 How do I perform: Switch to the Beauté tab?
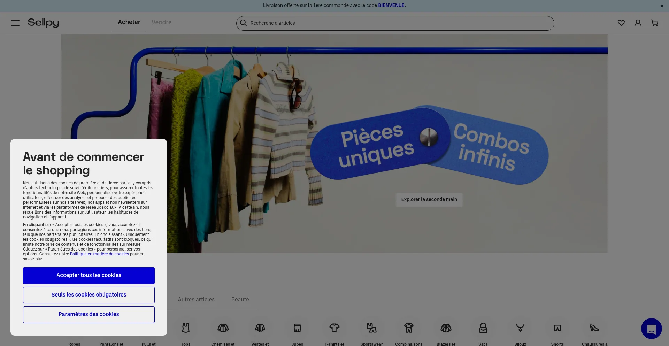coord(240,300)
